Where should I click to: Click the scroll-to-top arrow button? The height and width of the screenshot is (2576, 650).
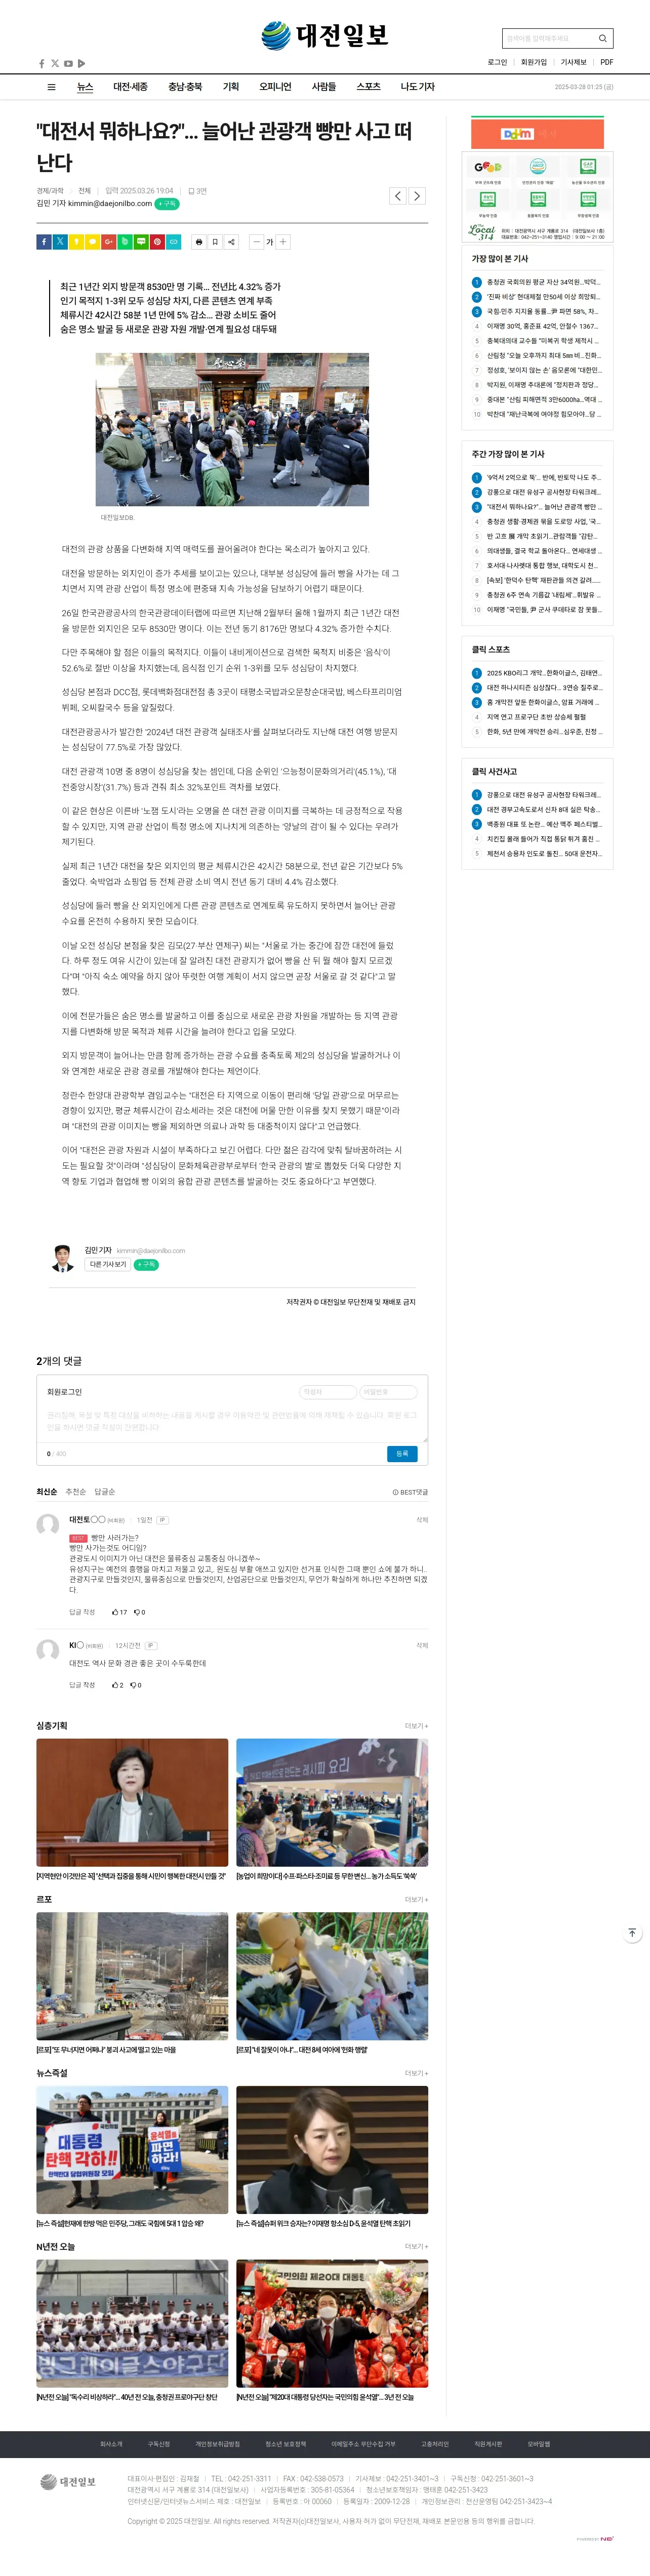[632, 1933]
